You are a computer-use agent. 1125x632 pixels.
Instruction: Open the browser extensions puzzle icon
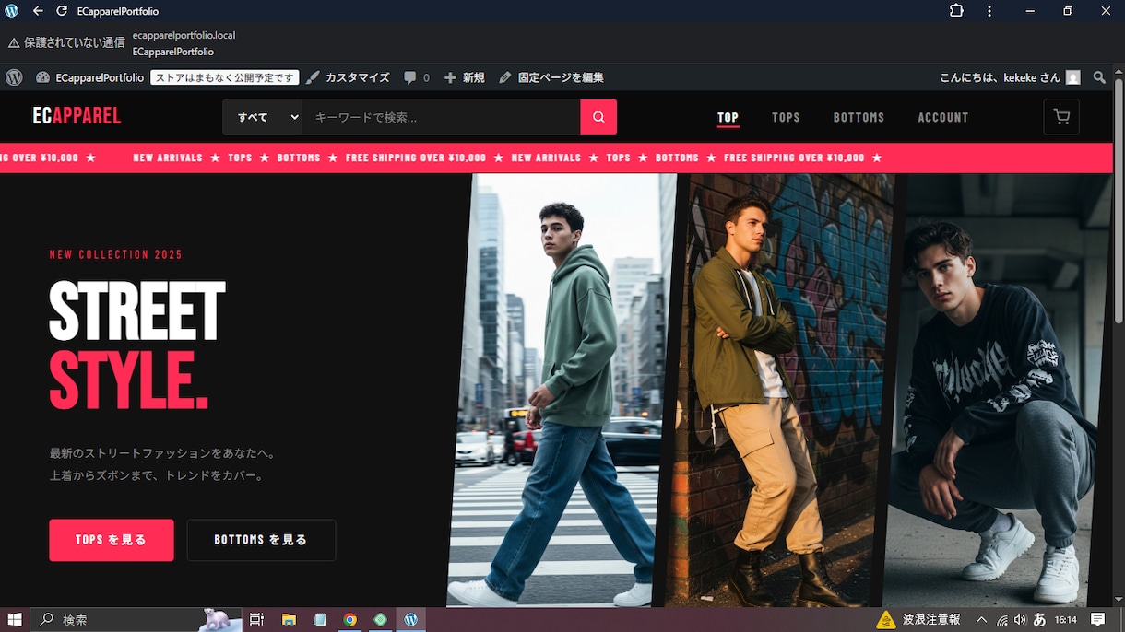[x=956, y=11]
